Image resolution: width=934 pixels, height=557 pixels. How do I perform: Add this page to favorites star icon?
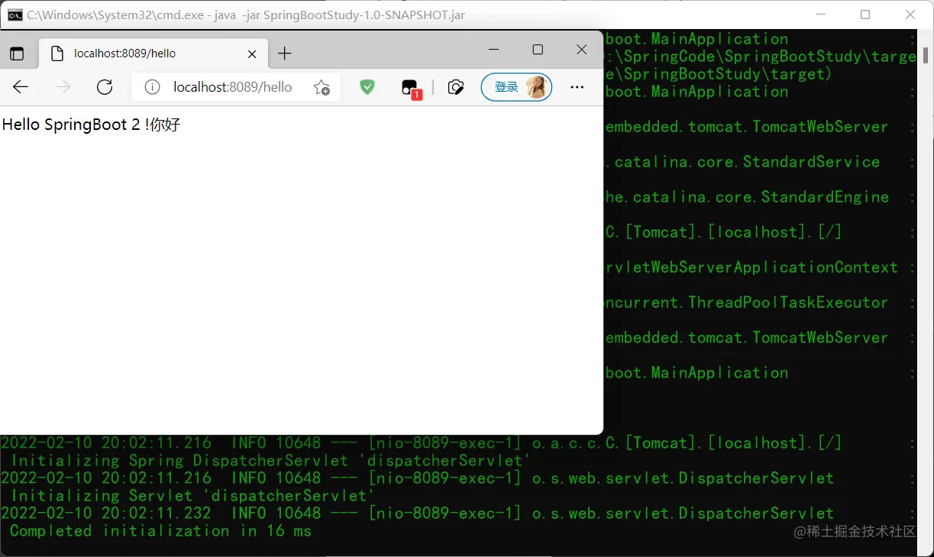322,87
